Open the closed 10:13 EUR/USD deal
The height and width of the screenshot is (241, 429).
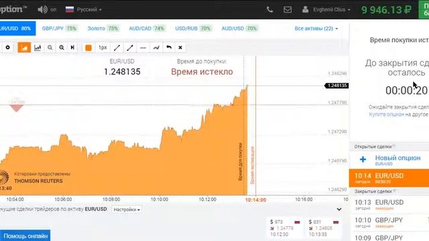(389, 204)
